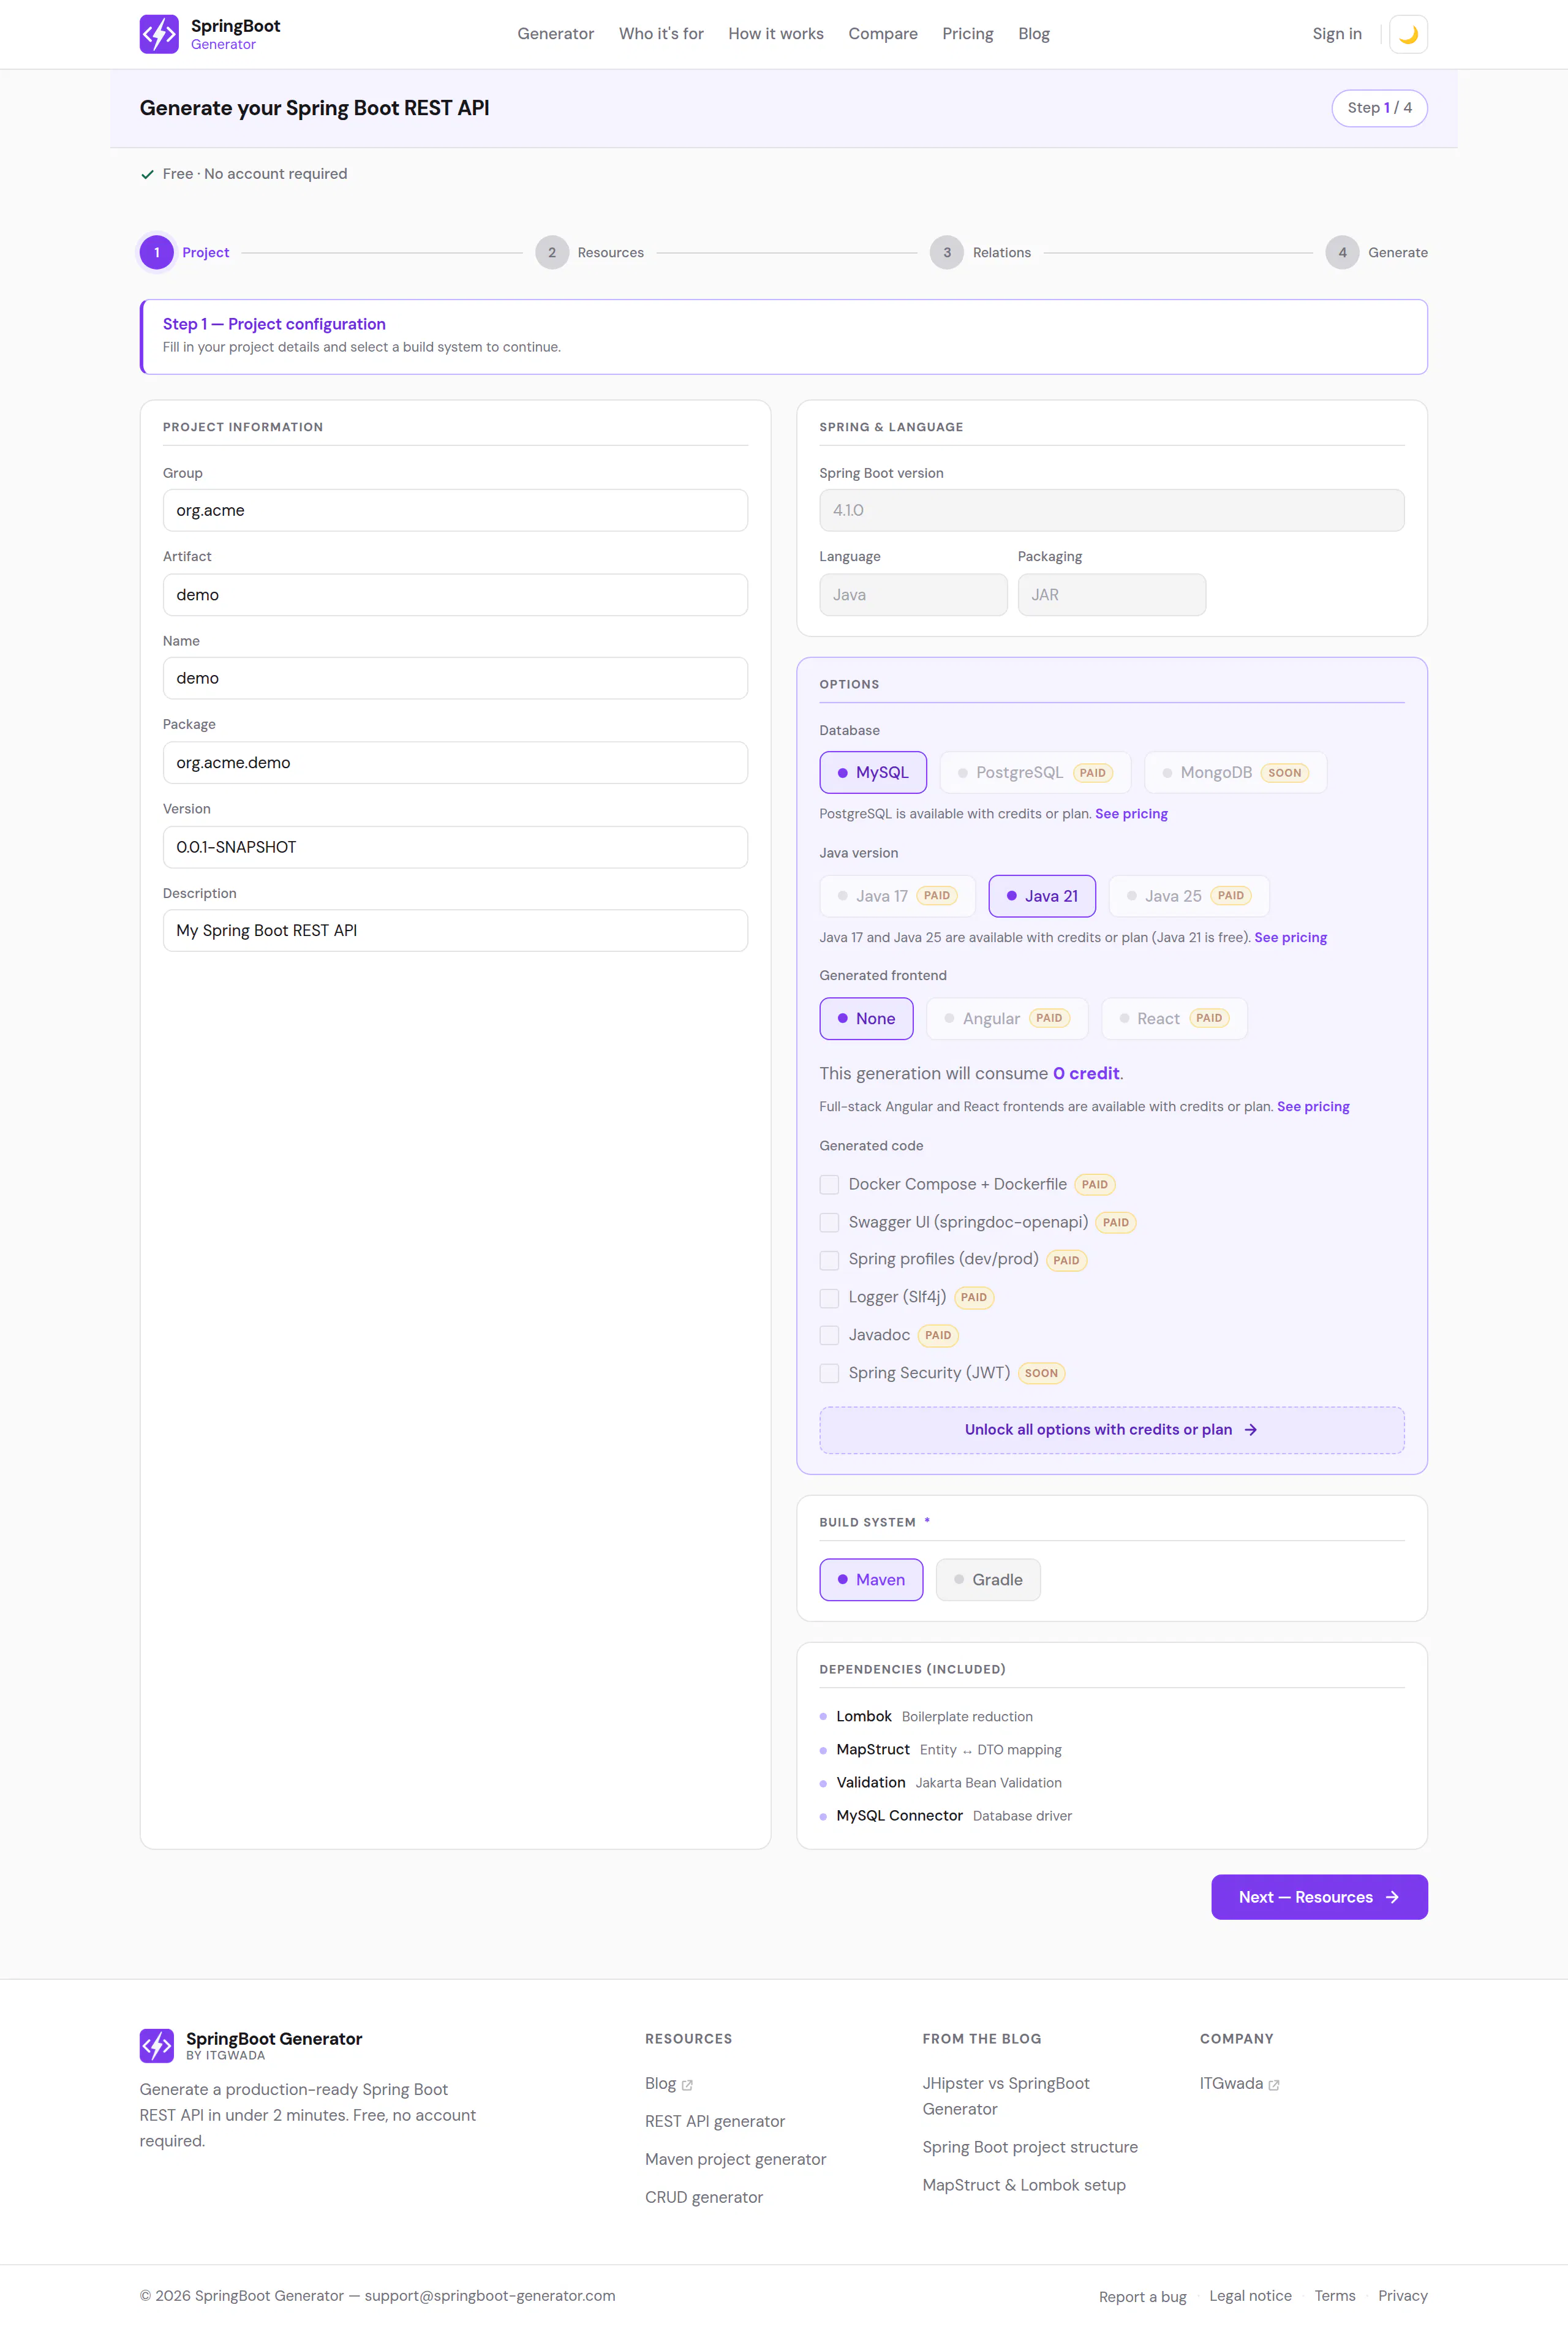Toggle dark mode with the moon icon
This screenshot has height=2329, width=1568.
click(1408, 34)
